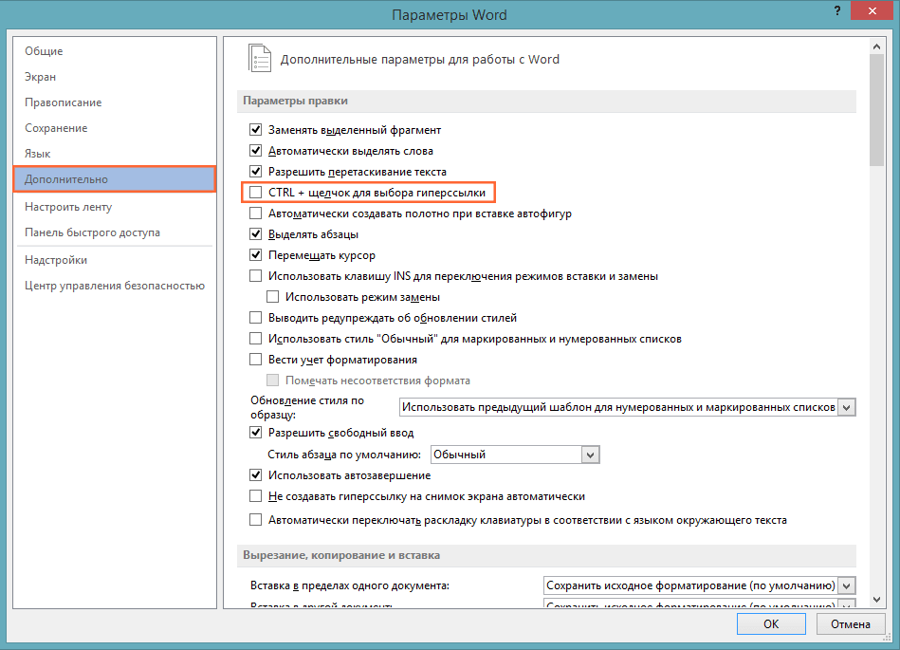Open Центр управления безопасностью
Viewport: 900px width, 650px height.
coord(115,286)
